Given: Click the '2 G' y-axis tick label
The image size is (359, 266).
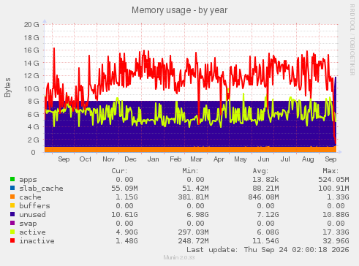Looking at the screenshot, I should 34,140.
